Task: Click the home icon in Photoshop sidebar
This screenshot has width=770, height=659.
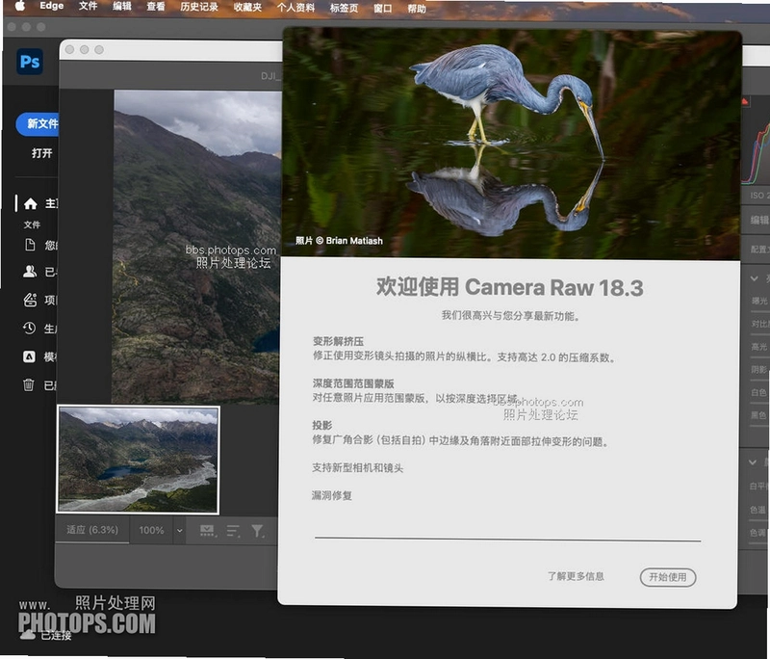Action: point(31,203)
